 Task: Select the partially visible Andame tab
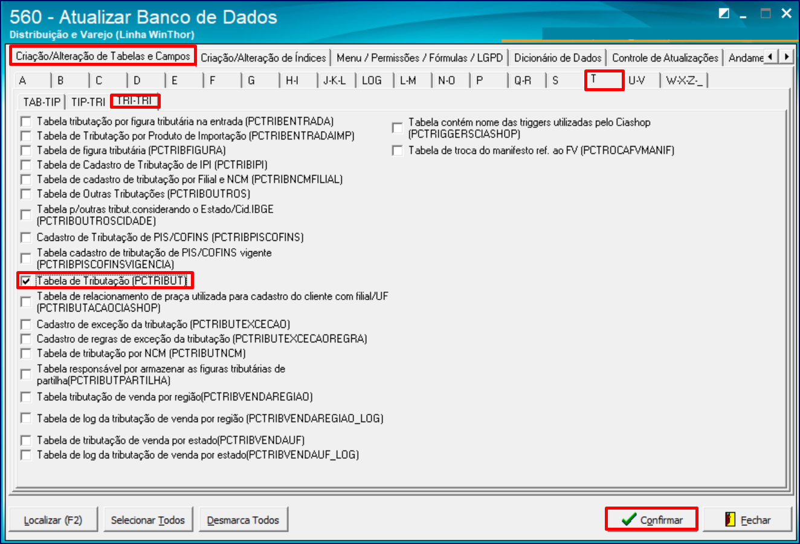746,58
